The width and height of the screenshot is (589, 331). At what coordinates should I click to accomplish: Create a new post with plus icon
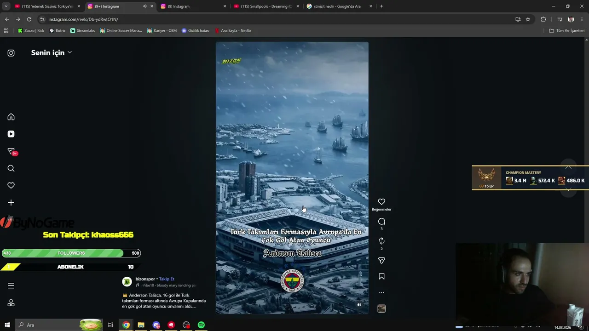11,203
